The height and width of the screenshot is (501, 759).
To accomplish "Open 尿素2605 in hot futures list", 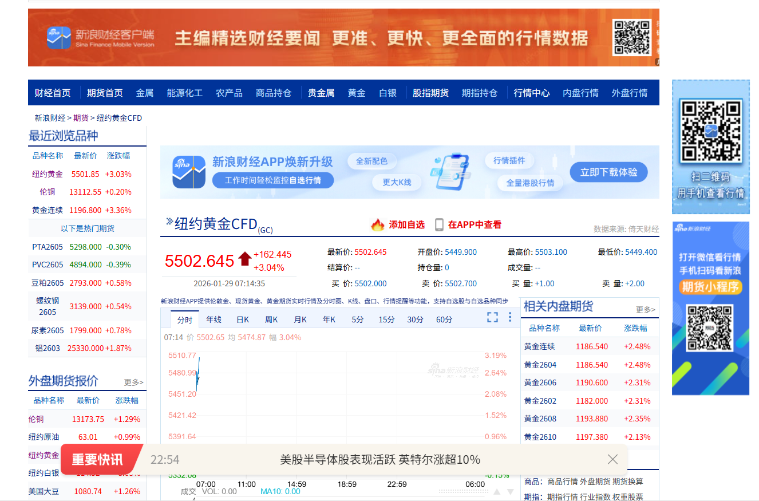I will 48,330.
